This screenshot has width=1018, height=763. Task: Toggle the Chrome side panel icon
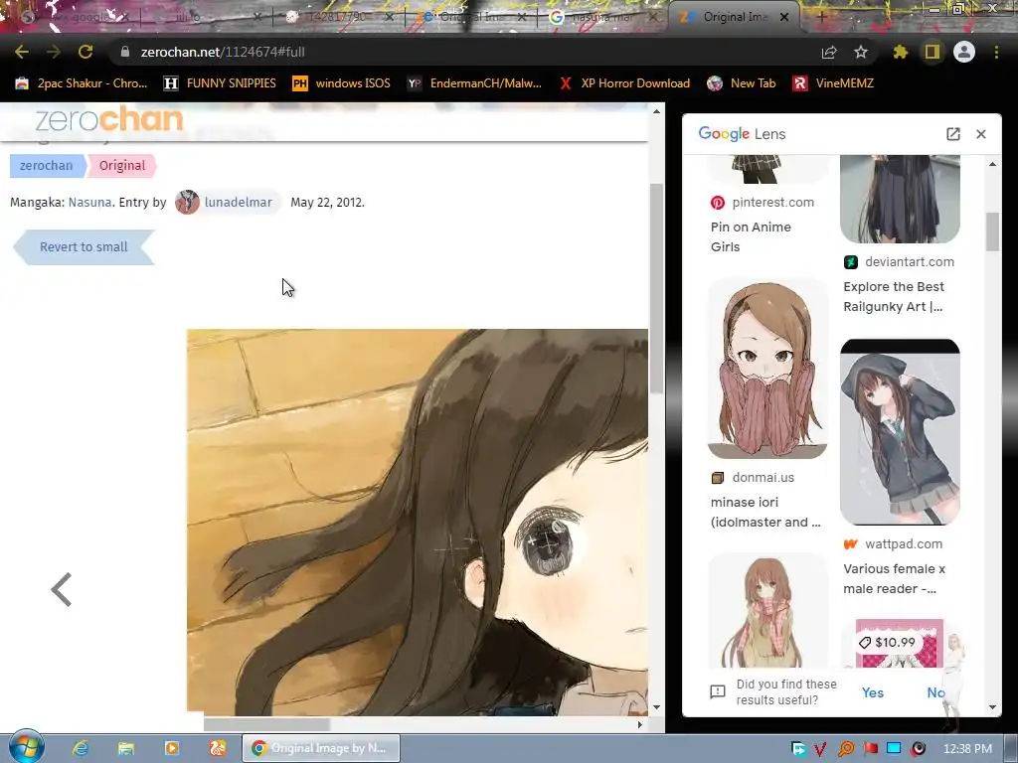pos(933,52)
